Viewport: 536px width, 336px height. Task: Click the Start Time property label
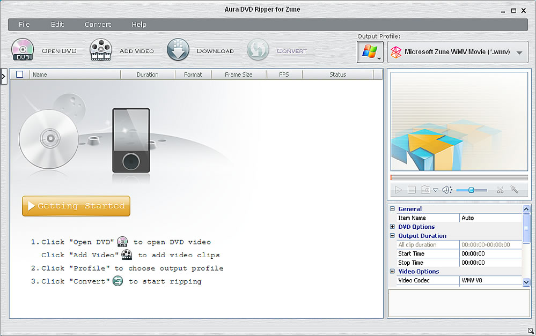[x=411, y=253]
